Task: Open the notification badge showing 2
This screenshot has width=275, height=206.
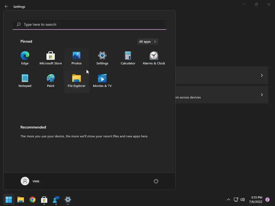Action: [x=267, y=200]
